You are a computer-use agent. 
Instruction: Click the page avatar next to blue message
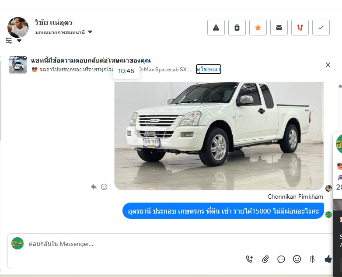[x=328, y=214]
